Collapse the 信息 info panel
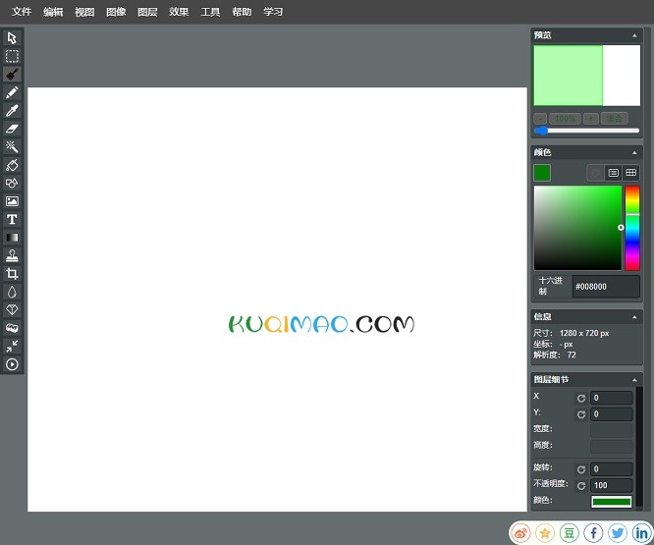This screenshot has height=545, width=654. [634, 317]
